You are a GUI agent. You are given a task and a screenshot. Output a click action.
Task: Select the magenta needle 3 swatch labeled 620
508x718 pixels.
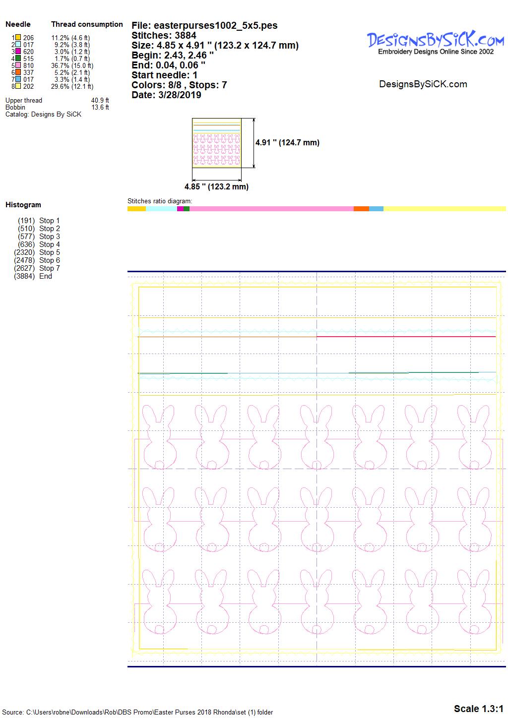18,52
